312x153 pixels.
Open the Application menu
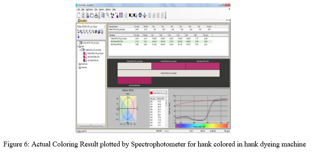point(89,9)
